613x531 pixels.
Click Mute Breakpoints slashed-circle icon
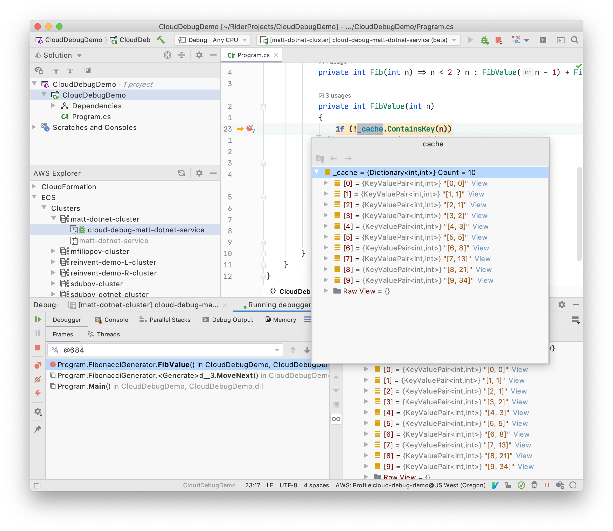38,379
